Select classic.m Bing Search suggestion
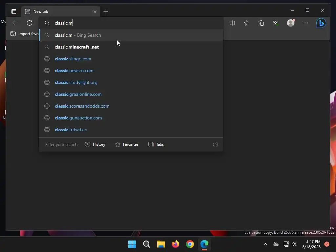 click(131, 35)
